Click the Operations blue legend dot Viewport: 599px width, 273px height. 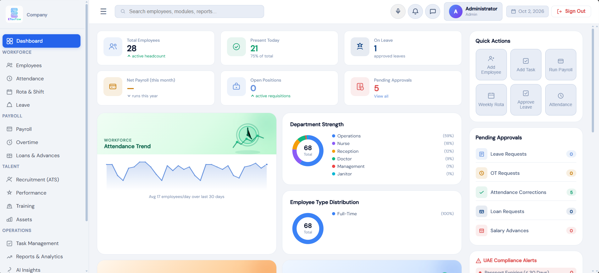[334, 136]
